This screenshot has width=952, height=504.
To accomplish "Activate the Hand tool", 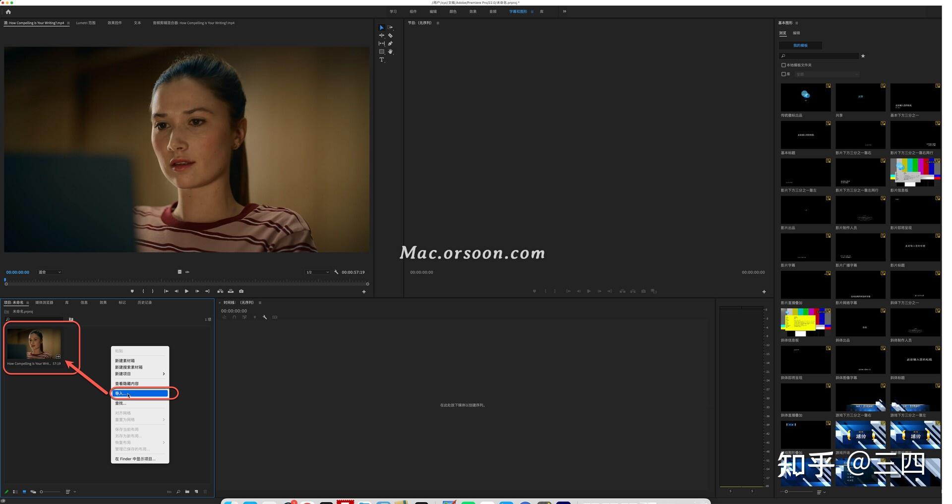I will point(390,52).
